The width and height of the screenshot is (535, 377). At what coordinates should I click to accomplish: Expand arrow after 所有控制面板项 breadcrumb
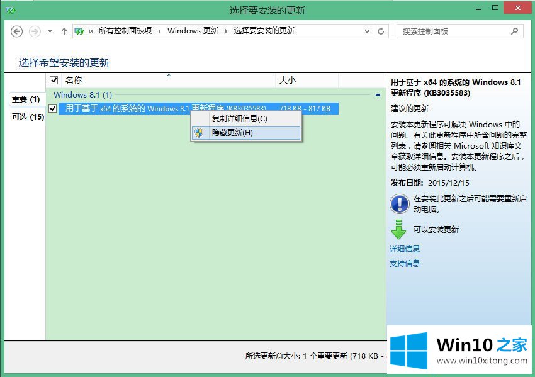pos(159,31)
